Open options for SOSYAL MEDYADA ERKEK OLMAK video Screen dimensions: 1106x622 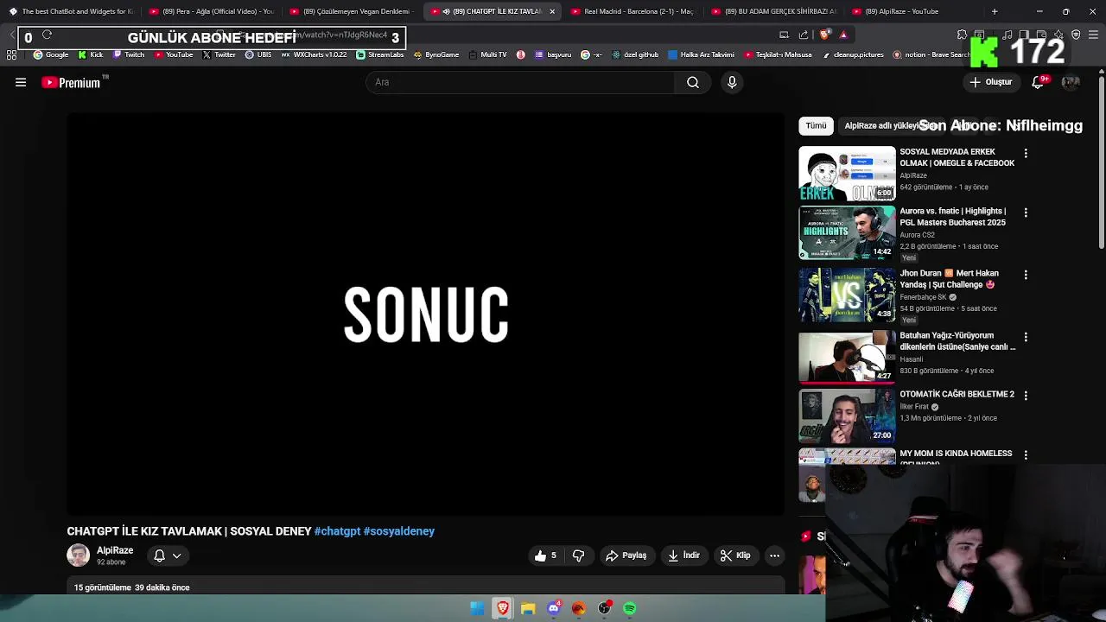1026,153
